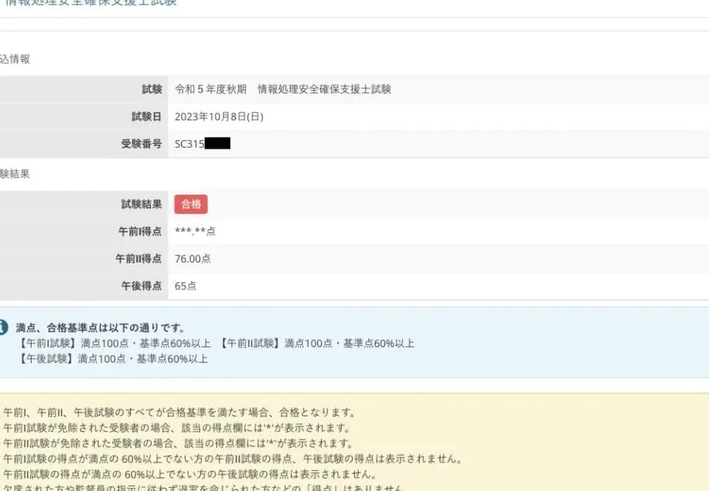Click note line 午前I試験が免除された受験者の場合
Viewport: 709px width, 491px height.
tap(177, 428)
